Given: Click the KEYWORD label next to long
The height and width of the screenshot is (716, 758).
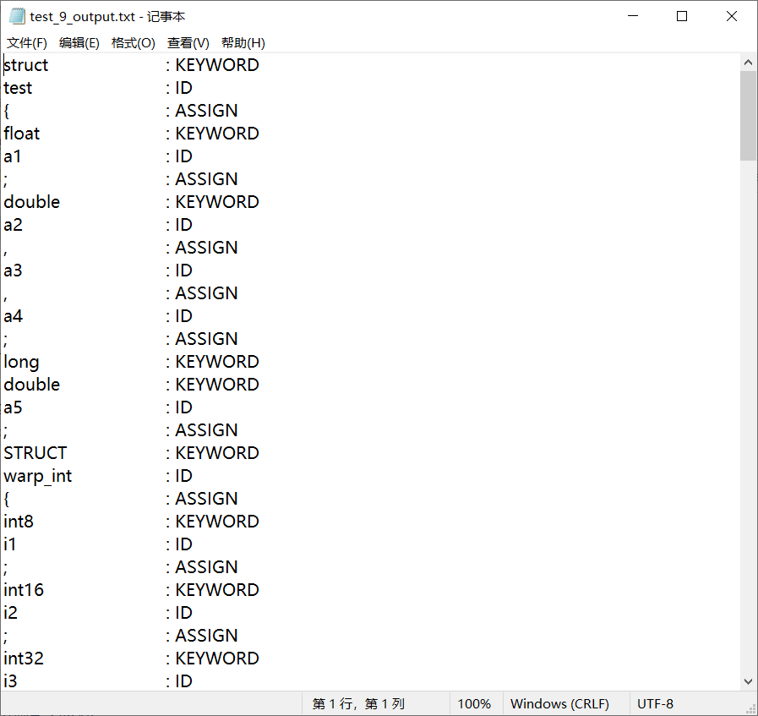Looking at the screenshot, I should [217, 362].
